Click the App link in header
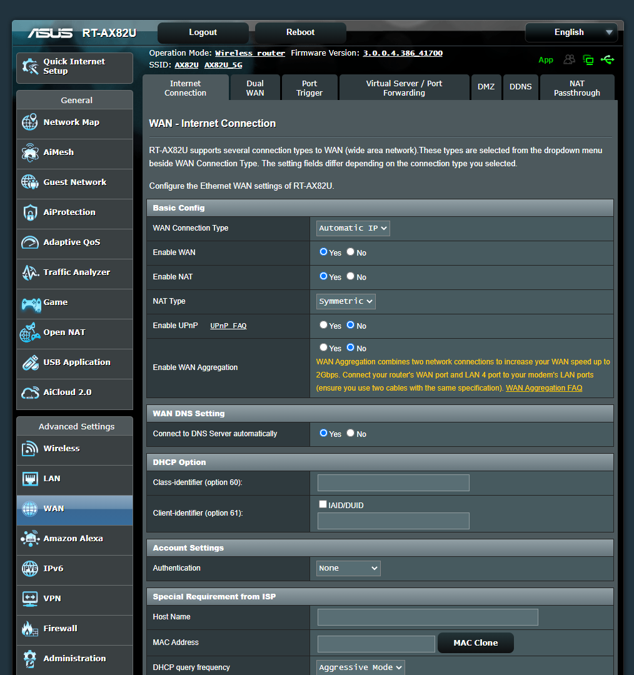634x675 pixels. pos(546,60)
